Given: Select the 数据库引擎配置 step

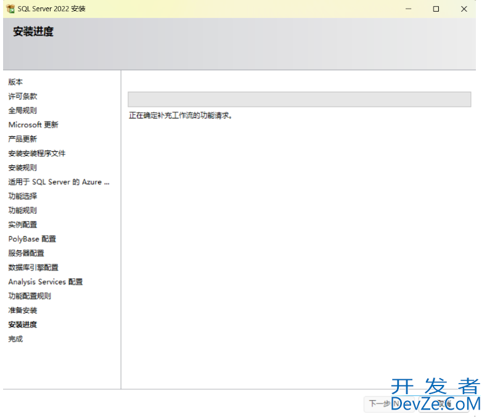Looking at the screenshot, I should pyautogui.click(x=33, y=268).
